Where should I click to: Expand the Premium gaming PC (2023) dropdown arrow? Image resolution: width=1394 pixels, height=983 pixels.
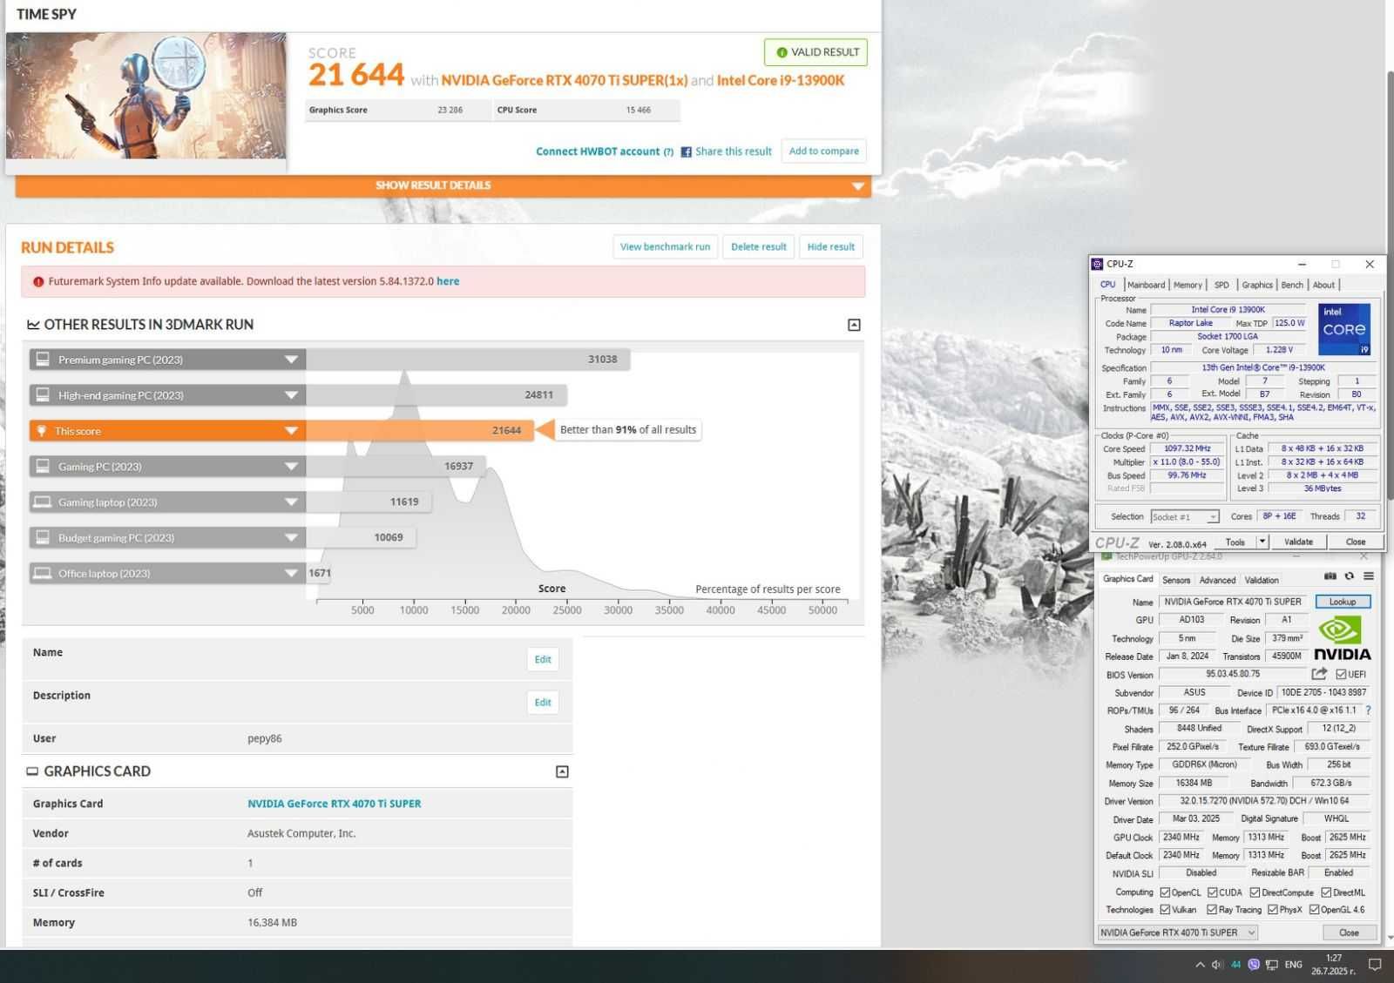(291, 360)
